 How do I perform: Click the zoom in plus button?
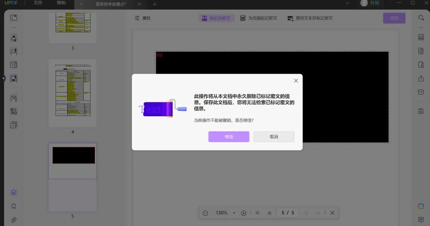click(244, 213)
